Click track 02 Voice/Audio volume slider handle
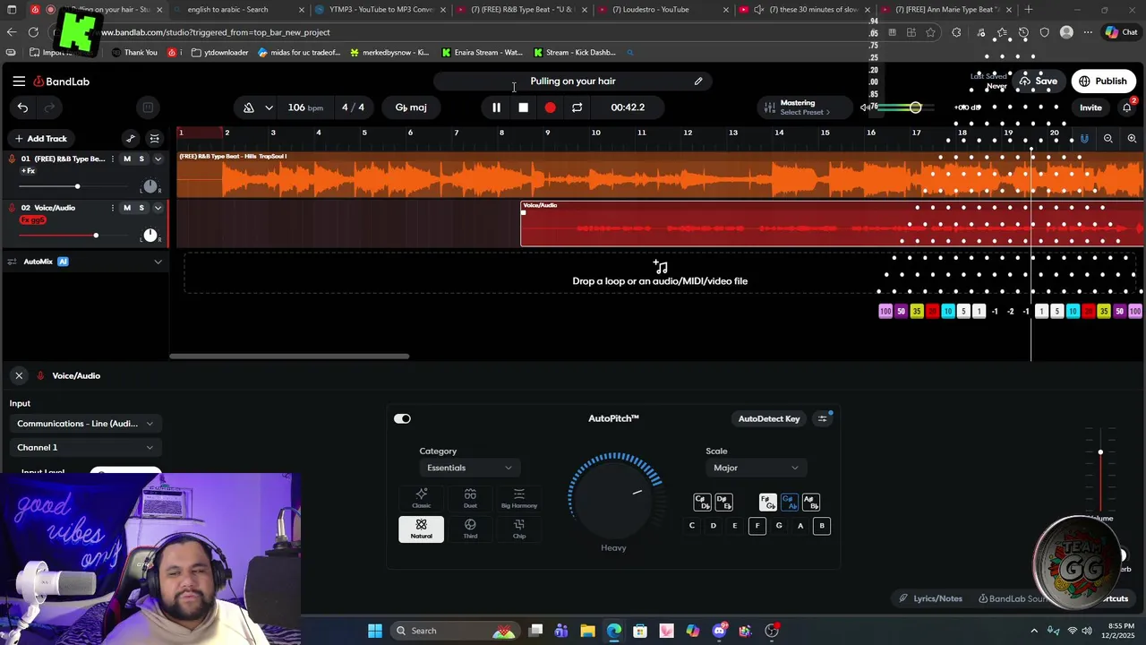Viewport: 1146px width, 645px height. (96, 236)
